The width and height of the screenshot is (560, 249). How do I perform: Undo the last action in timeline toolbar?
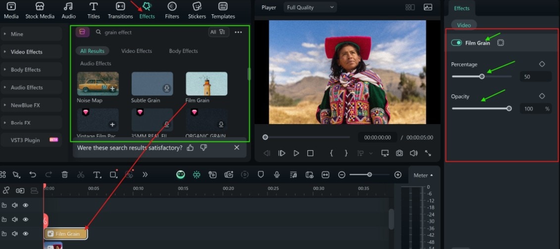click(33, 174)
